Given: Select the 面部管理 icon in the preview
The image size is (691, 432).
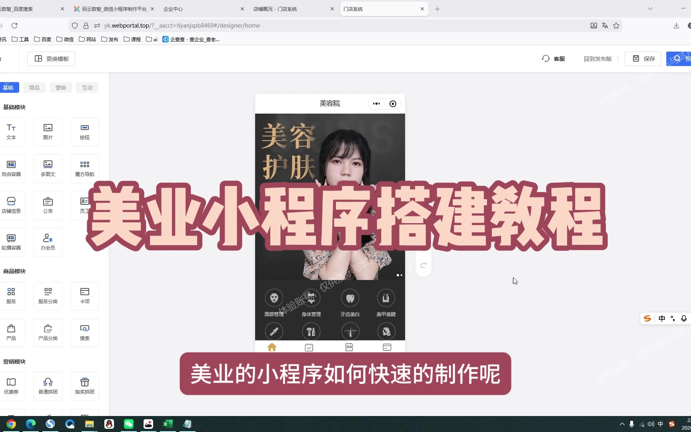Looking at the screenshot, I should pyautogui.click(x=274, y=298).
